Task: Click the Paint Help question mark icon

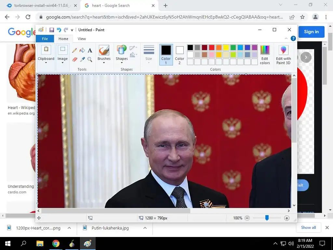Action: pyautogui.click(x=293, y=38)
